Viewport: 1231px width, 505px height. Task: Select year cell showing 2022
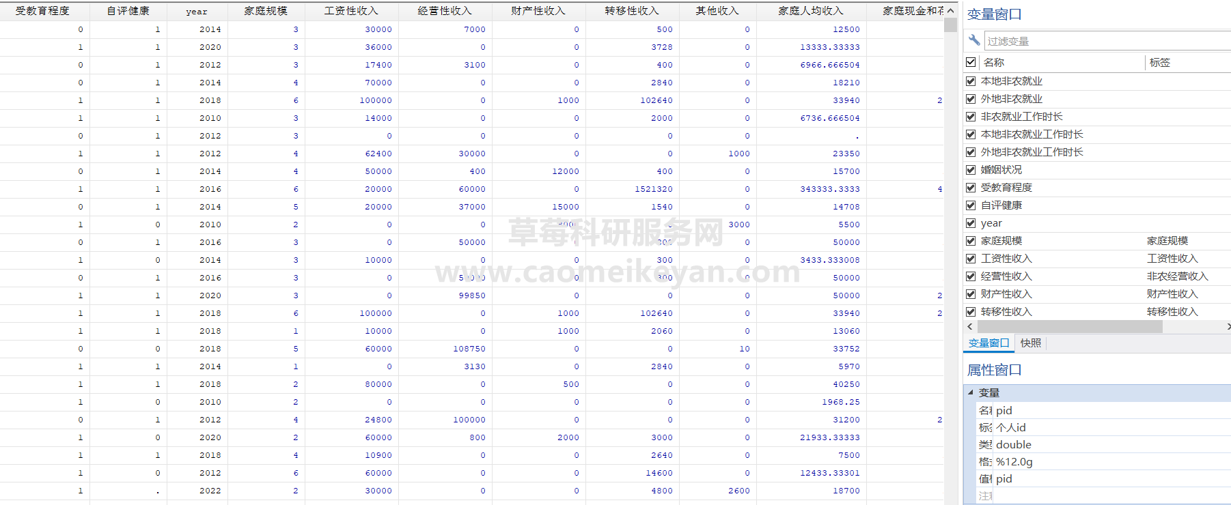pyautogui.click(x=210, y=491)
